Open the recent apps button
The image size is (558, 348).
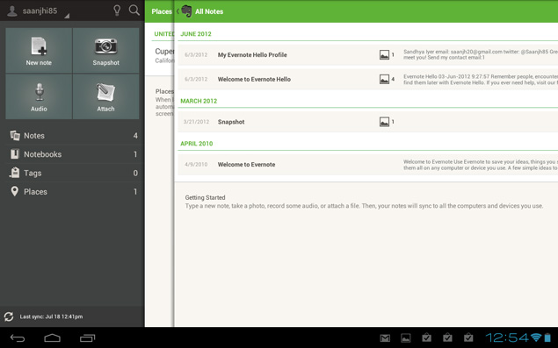pos(88,337)
